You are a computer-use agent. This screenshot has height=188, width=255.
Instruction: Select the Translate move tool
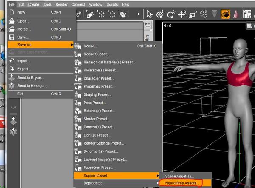pos(182,14)
